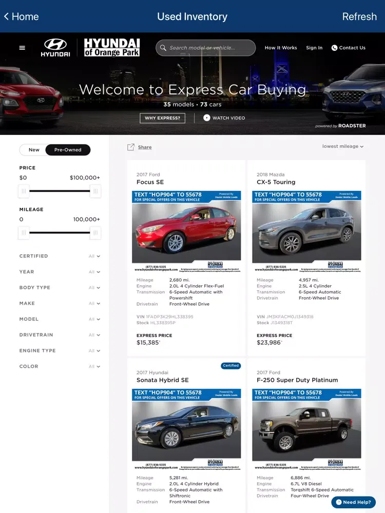Open the red Ford Focus SE photo
Screen dimensions: 385x513
pyautogui.click(x=186, y=232)
